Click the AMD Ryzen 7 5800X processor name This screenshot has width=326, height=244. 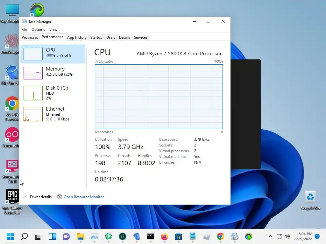[x=179, y=53]
